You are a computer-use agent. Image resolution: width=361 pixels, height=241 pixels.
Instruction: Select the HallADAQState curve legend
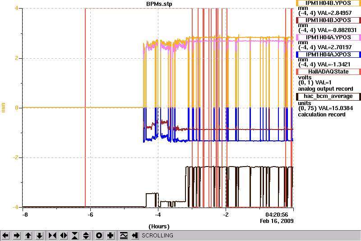pyautogui.click(x=329, y=72)
